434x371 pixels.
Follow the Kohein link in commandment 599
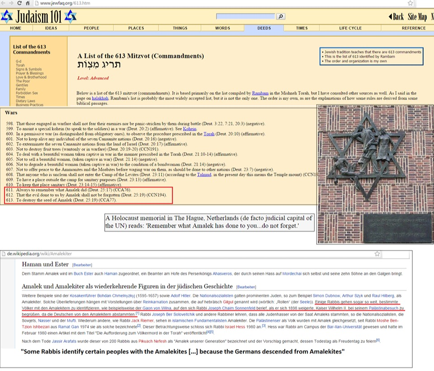click(190, 129)
